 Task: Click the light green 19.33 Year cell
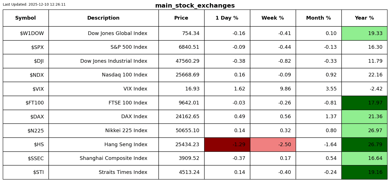tap(364, 33)
